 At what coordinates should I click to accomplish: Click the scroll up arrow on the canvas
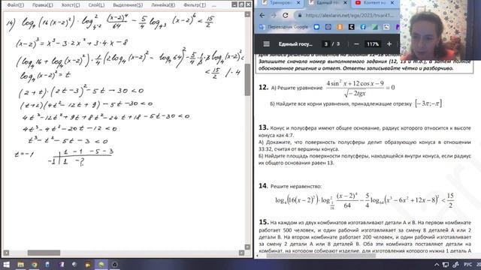click(247, 14)
